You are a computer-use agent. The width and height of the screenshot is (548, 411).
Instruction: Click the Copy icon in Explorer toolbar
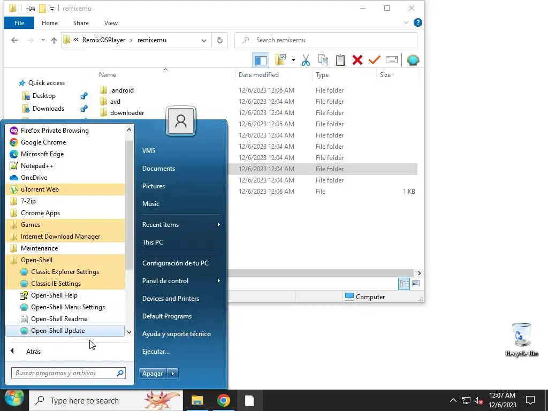(x=323, y=60)
